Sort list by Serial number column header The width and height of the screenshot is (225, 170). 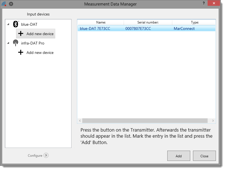point(148,22)
